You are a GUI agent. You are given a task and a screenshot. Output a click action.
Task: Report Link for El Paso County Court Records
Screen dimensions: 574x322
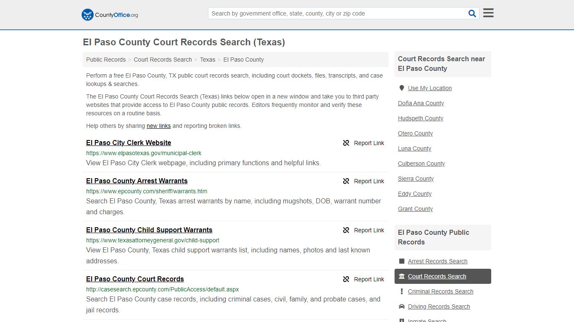click(x=369, y=279)
